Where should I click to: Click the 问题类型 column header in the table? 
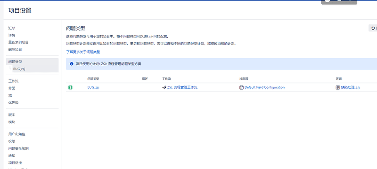(x=93, y=79)
